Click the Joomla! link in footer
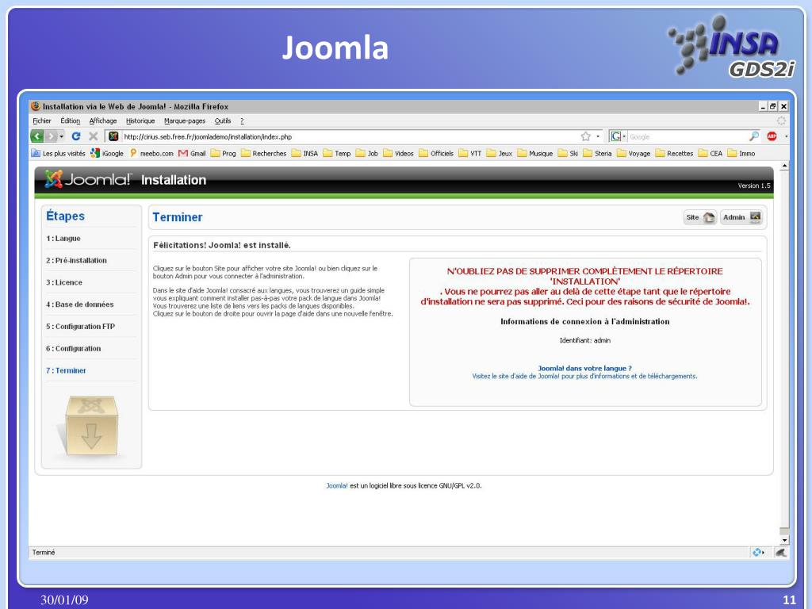The image size is (812, 609). tap(336, 486)
